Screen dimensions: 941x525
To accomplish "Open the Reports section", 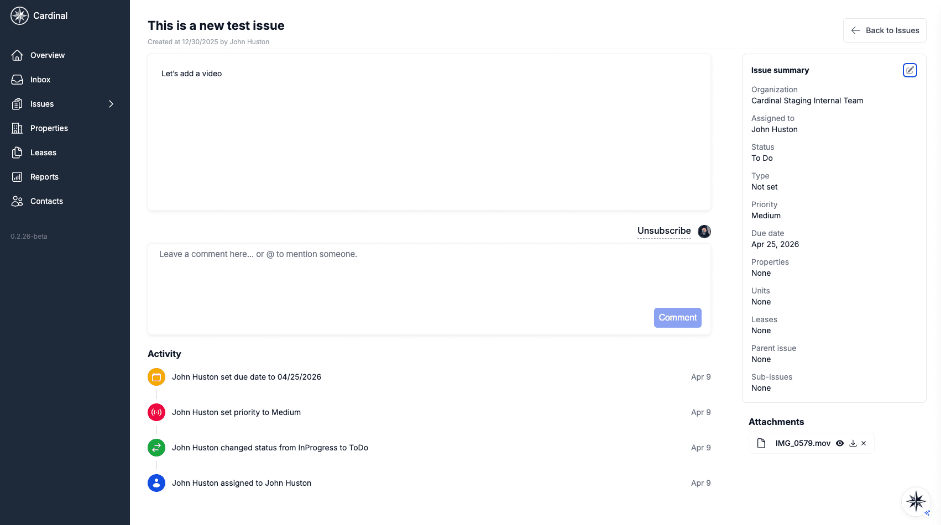I will tap(44, 176).
